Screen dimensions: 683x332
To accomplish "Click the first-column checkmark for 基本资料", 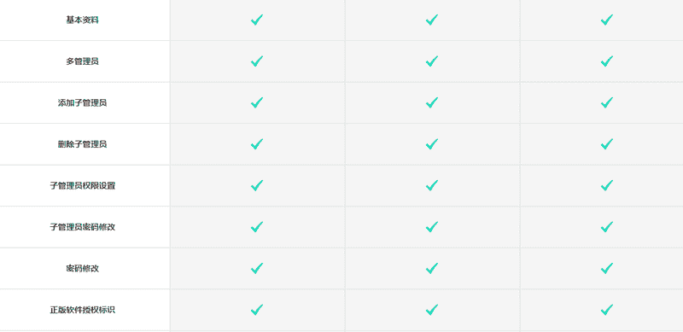I will 257,20.
